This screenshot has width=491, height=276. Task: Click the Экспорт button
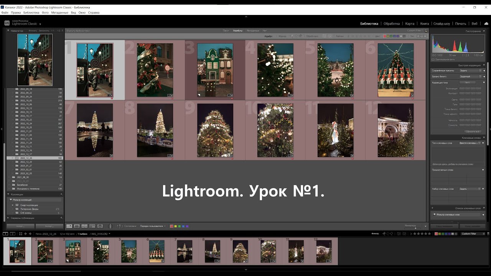[49, 226]
